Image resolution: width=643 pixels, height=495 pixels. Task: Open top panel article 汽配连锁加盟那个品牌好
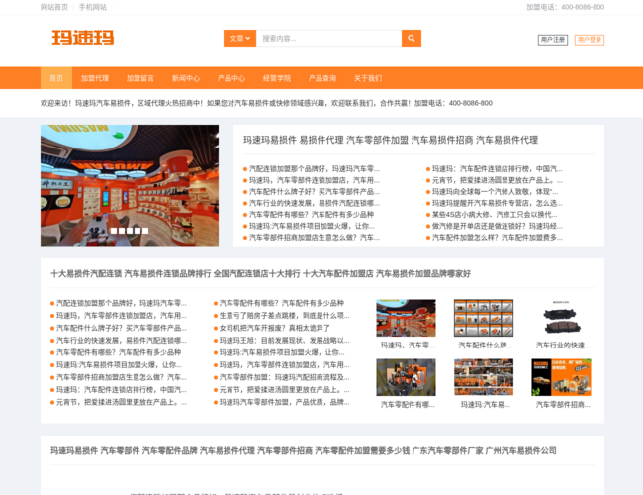[315, 168]
